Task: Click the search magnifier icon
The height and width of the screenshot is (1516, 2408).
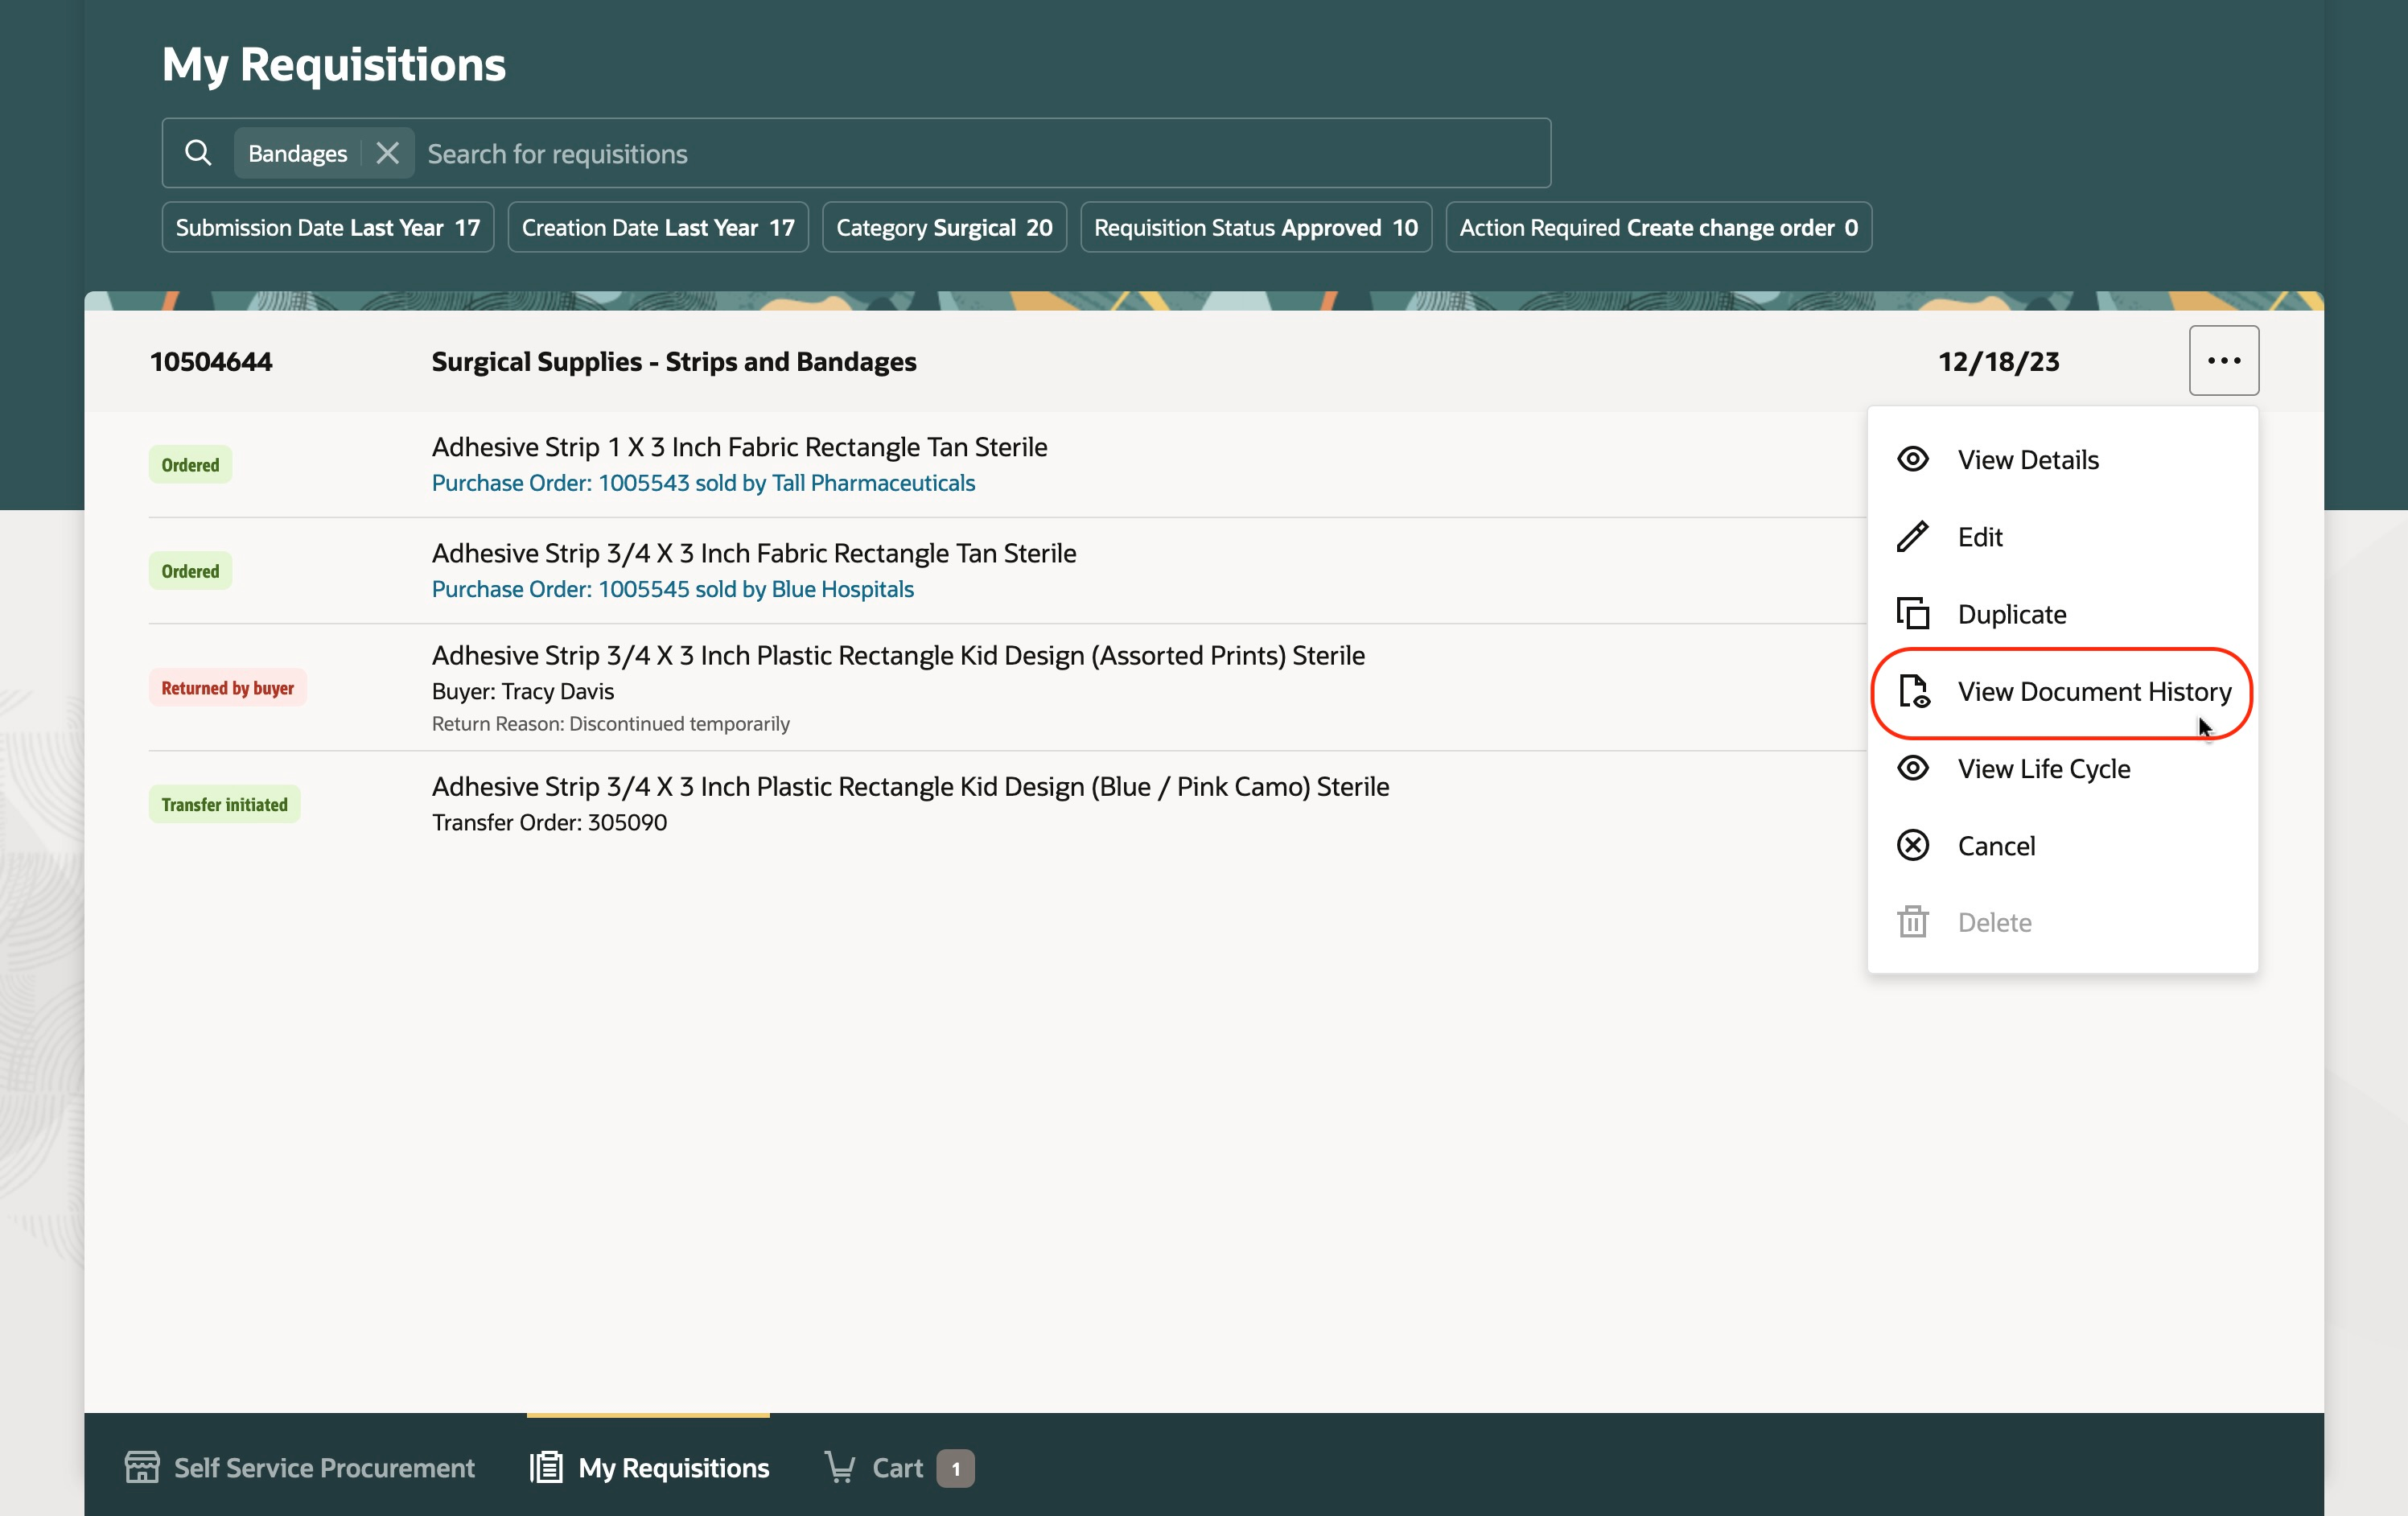Action: pos(198,153)
